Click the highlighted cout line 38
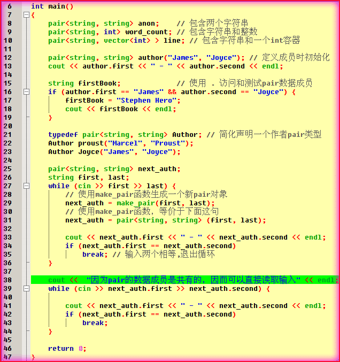The width and height of the screenshot is (340, 362). 185,280
